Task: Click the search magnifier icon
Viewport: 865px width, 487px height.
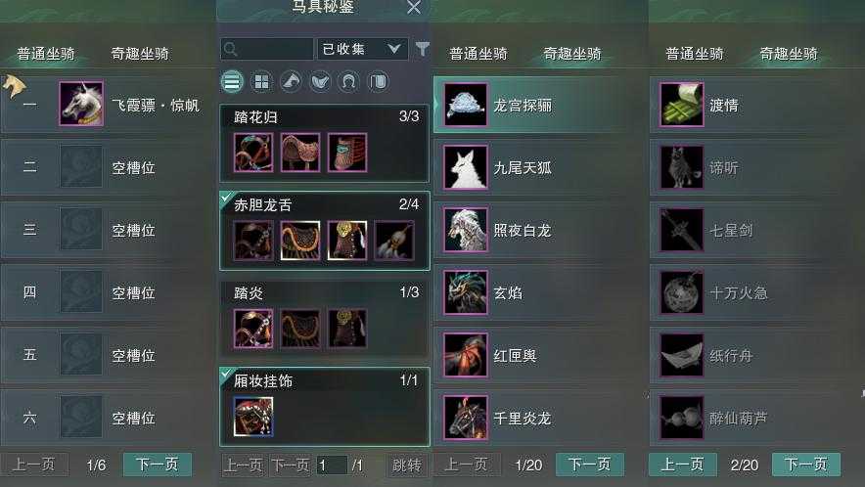Action: coord(231,49)
